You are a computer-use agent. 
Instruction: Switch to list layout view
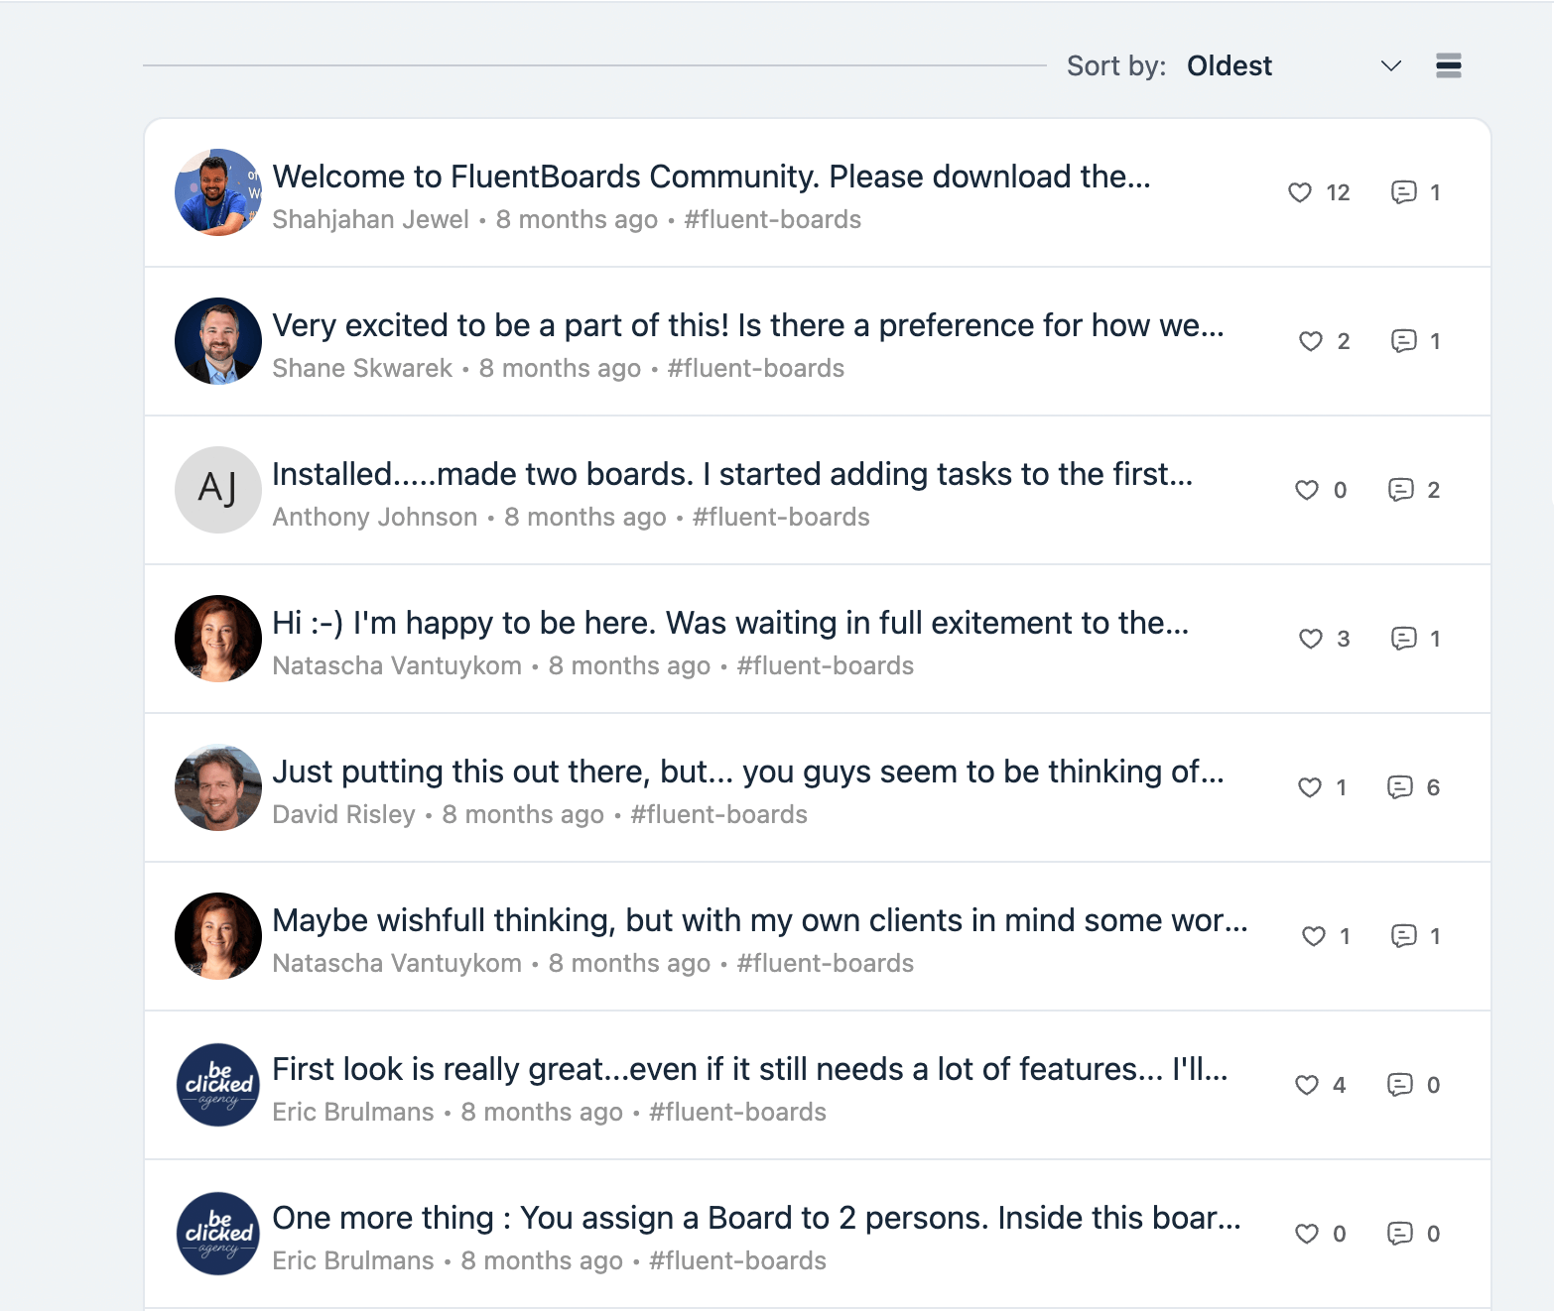(1448, 65)
